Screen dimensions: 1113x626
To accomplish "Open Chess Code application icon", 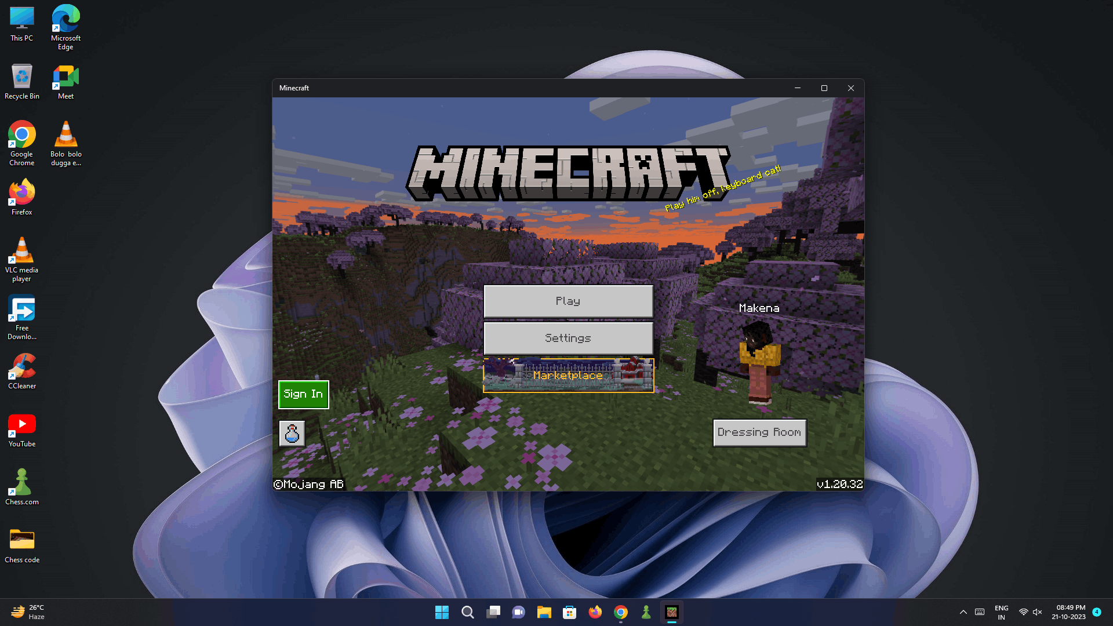I will [x=21, y=539].
